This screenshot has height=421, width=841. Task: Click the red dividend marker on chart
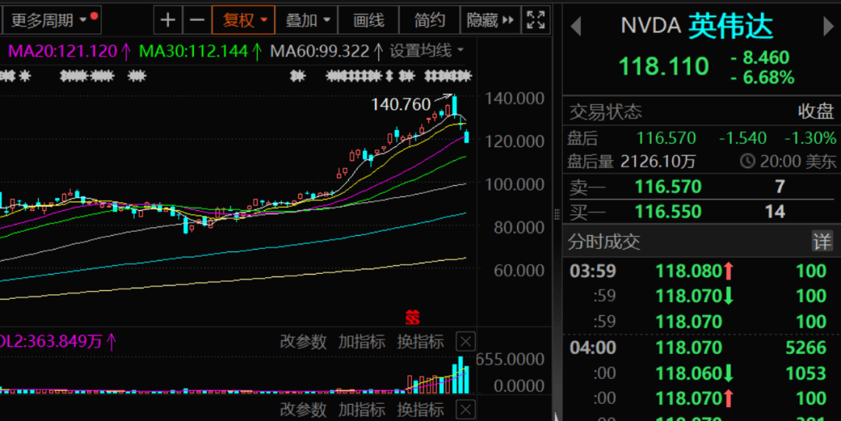click(x=413, y=318)
